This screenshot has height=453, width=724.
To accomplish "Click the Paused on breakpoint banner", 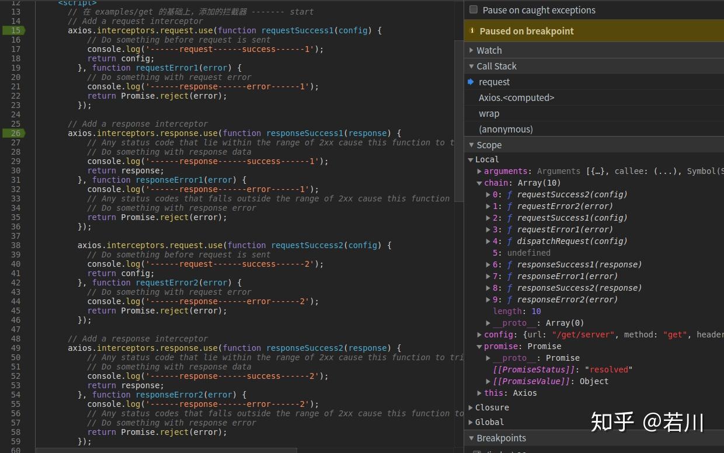I will click(x=594, y=31).
